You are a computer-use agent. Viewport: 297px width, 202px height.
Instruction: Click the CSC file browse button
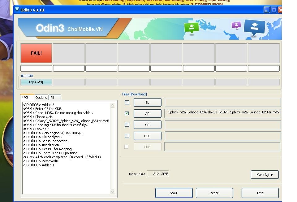148,136
